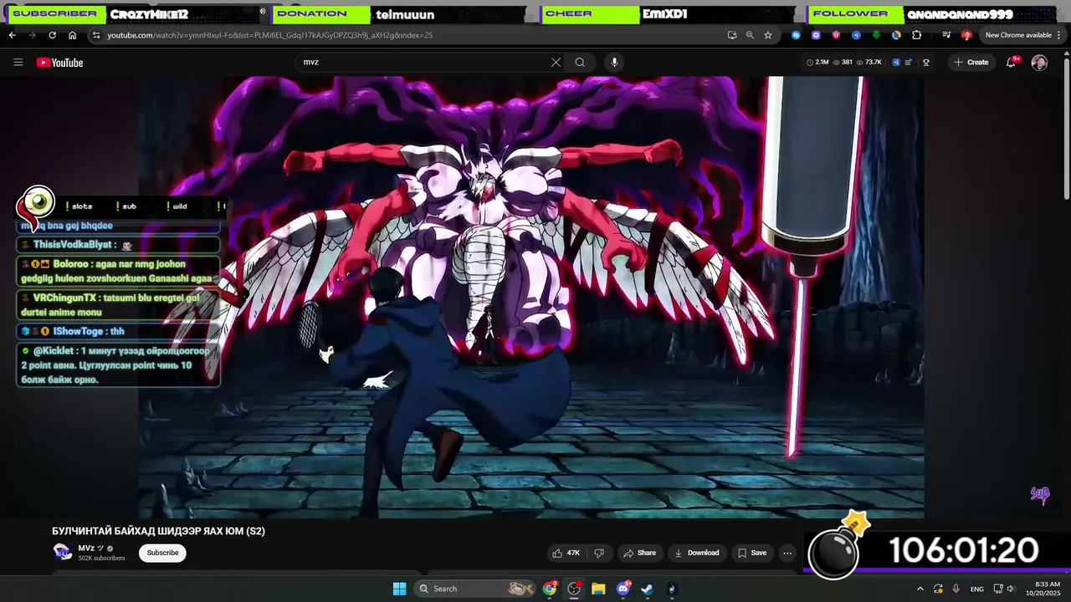Open the Create menu
This screenshot has height=602, width=1071.
(x=971, y=62)
